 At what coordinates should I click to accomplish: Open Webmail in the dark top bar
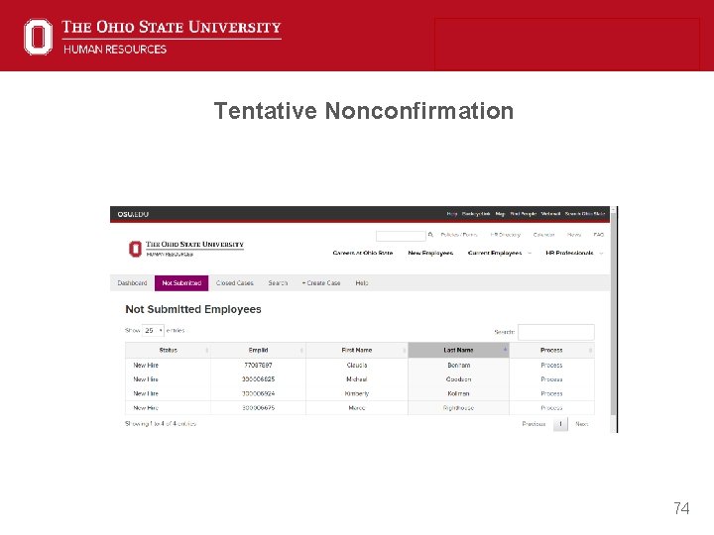(550, 213)
